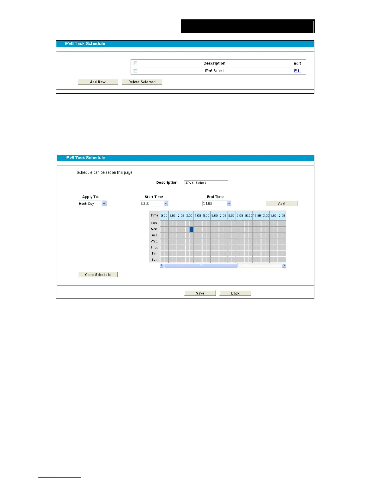The width and height of the screenshot is (370, 480).
Task: Click the Add button beside End Time
Action: (x=281, y=203)
